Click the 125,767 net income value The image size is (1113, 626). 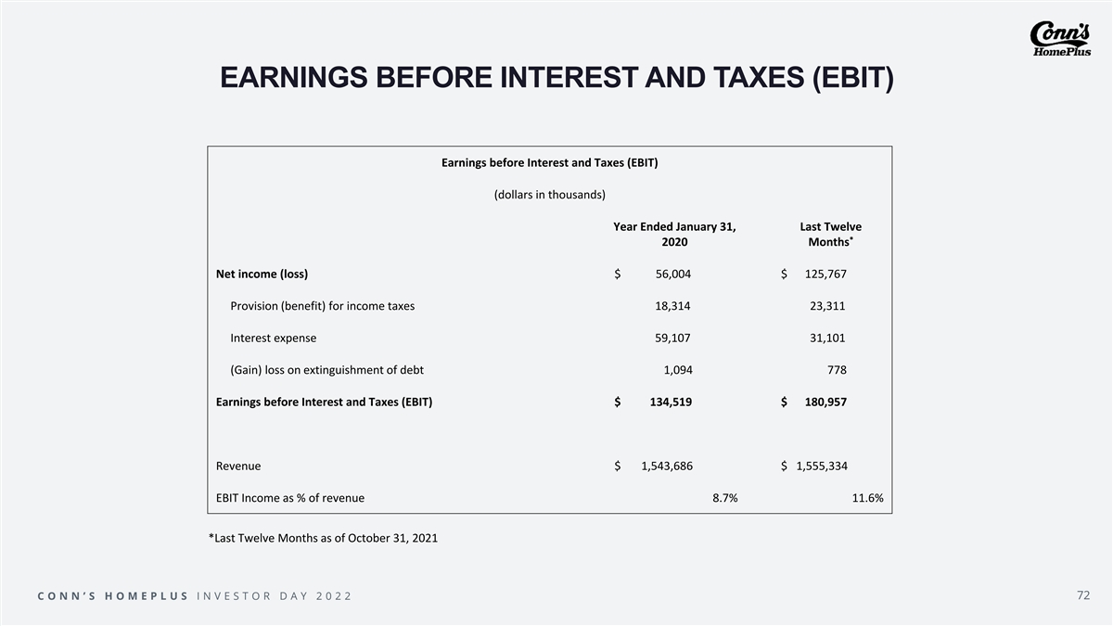click(825, 274)
